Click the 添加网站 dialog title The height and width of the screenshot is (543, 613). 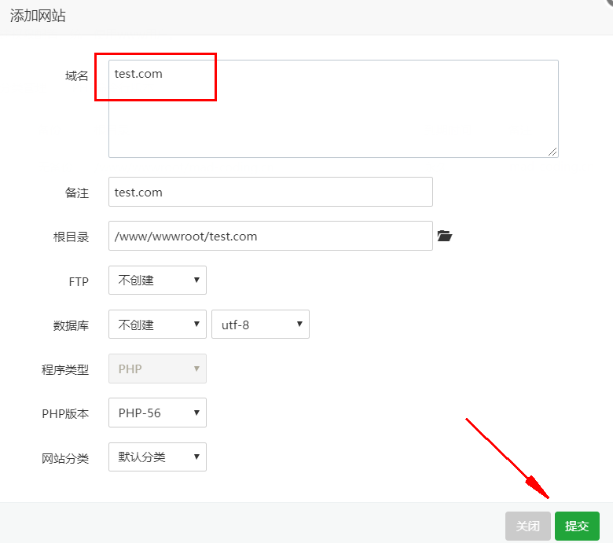tap(38, 16)
